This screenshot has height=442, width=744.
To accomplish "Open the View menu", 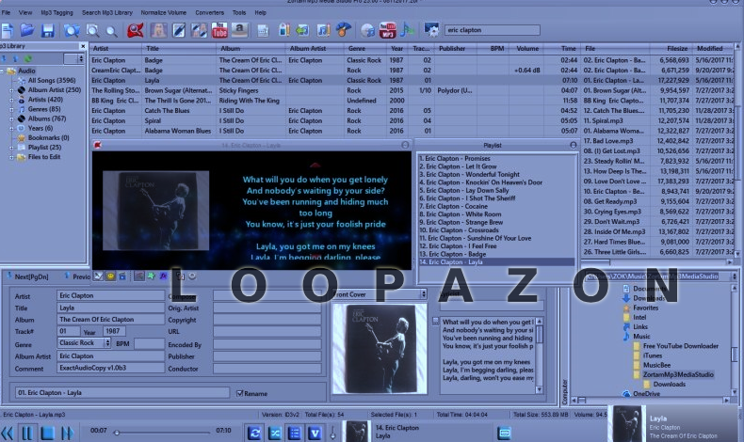I will click(25, 13).
